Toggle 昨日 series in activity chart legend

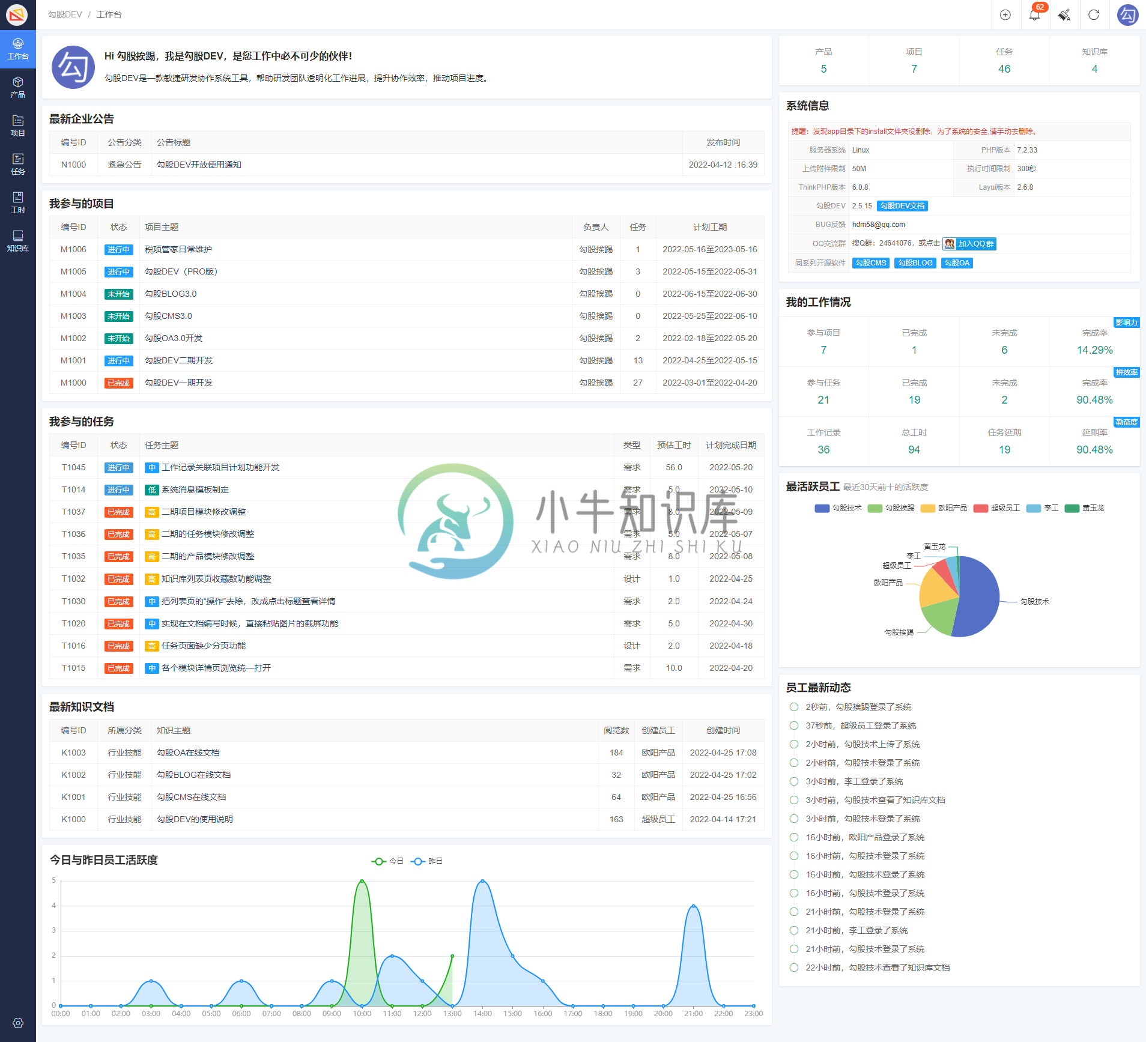[426, 861]
